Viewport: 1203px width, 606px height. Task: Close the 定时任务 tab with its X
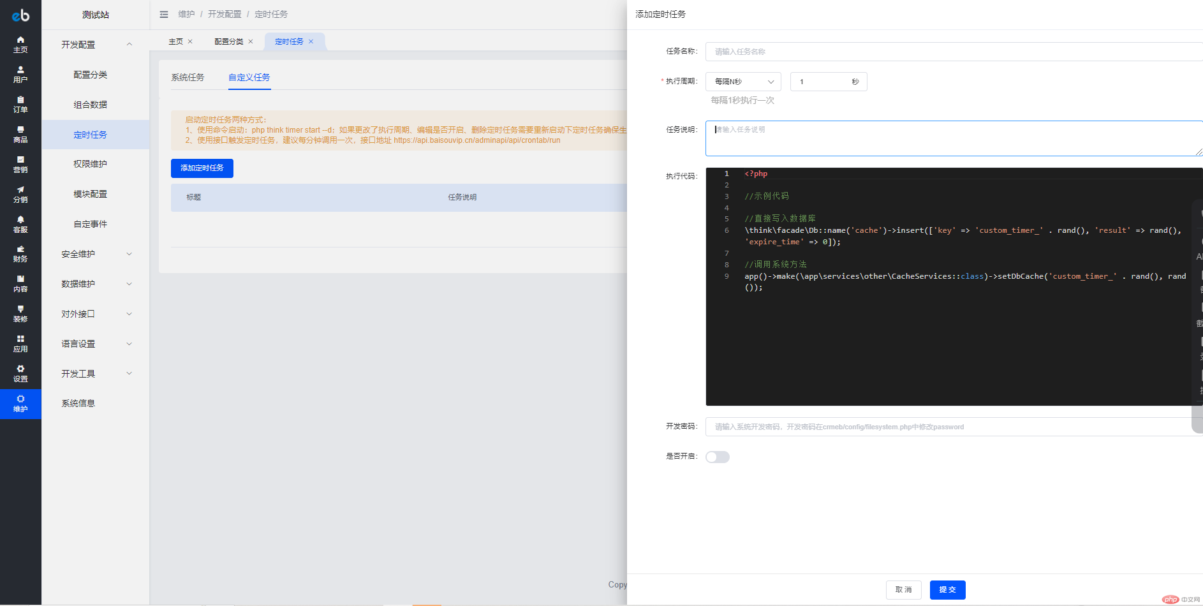click(311, 41)
